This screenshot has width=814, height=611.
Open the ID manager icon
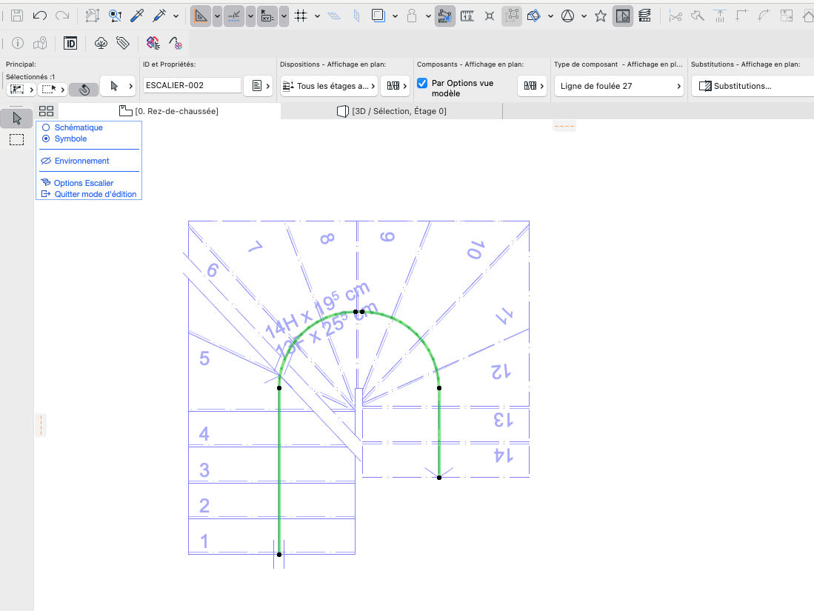(70, 43)
